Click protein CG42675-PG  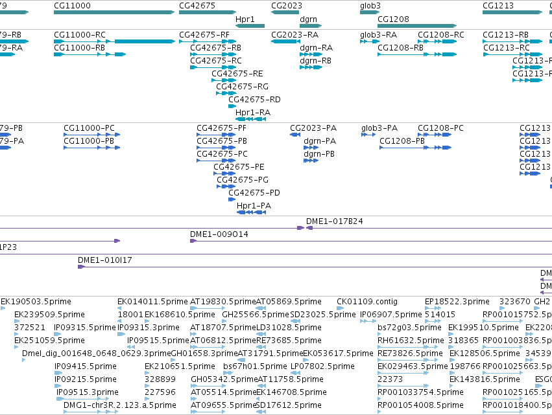point(226,186)
